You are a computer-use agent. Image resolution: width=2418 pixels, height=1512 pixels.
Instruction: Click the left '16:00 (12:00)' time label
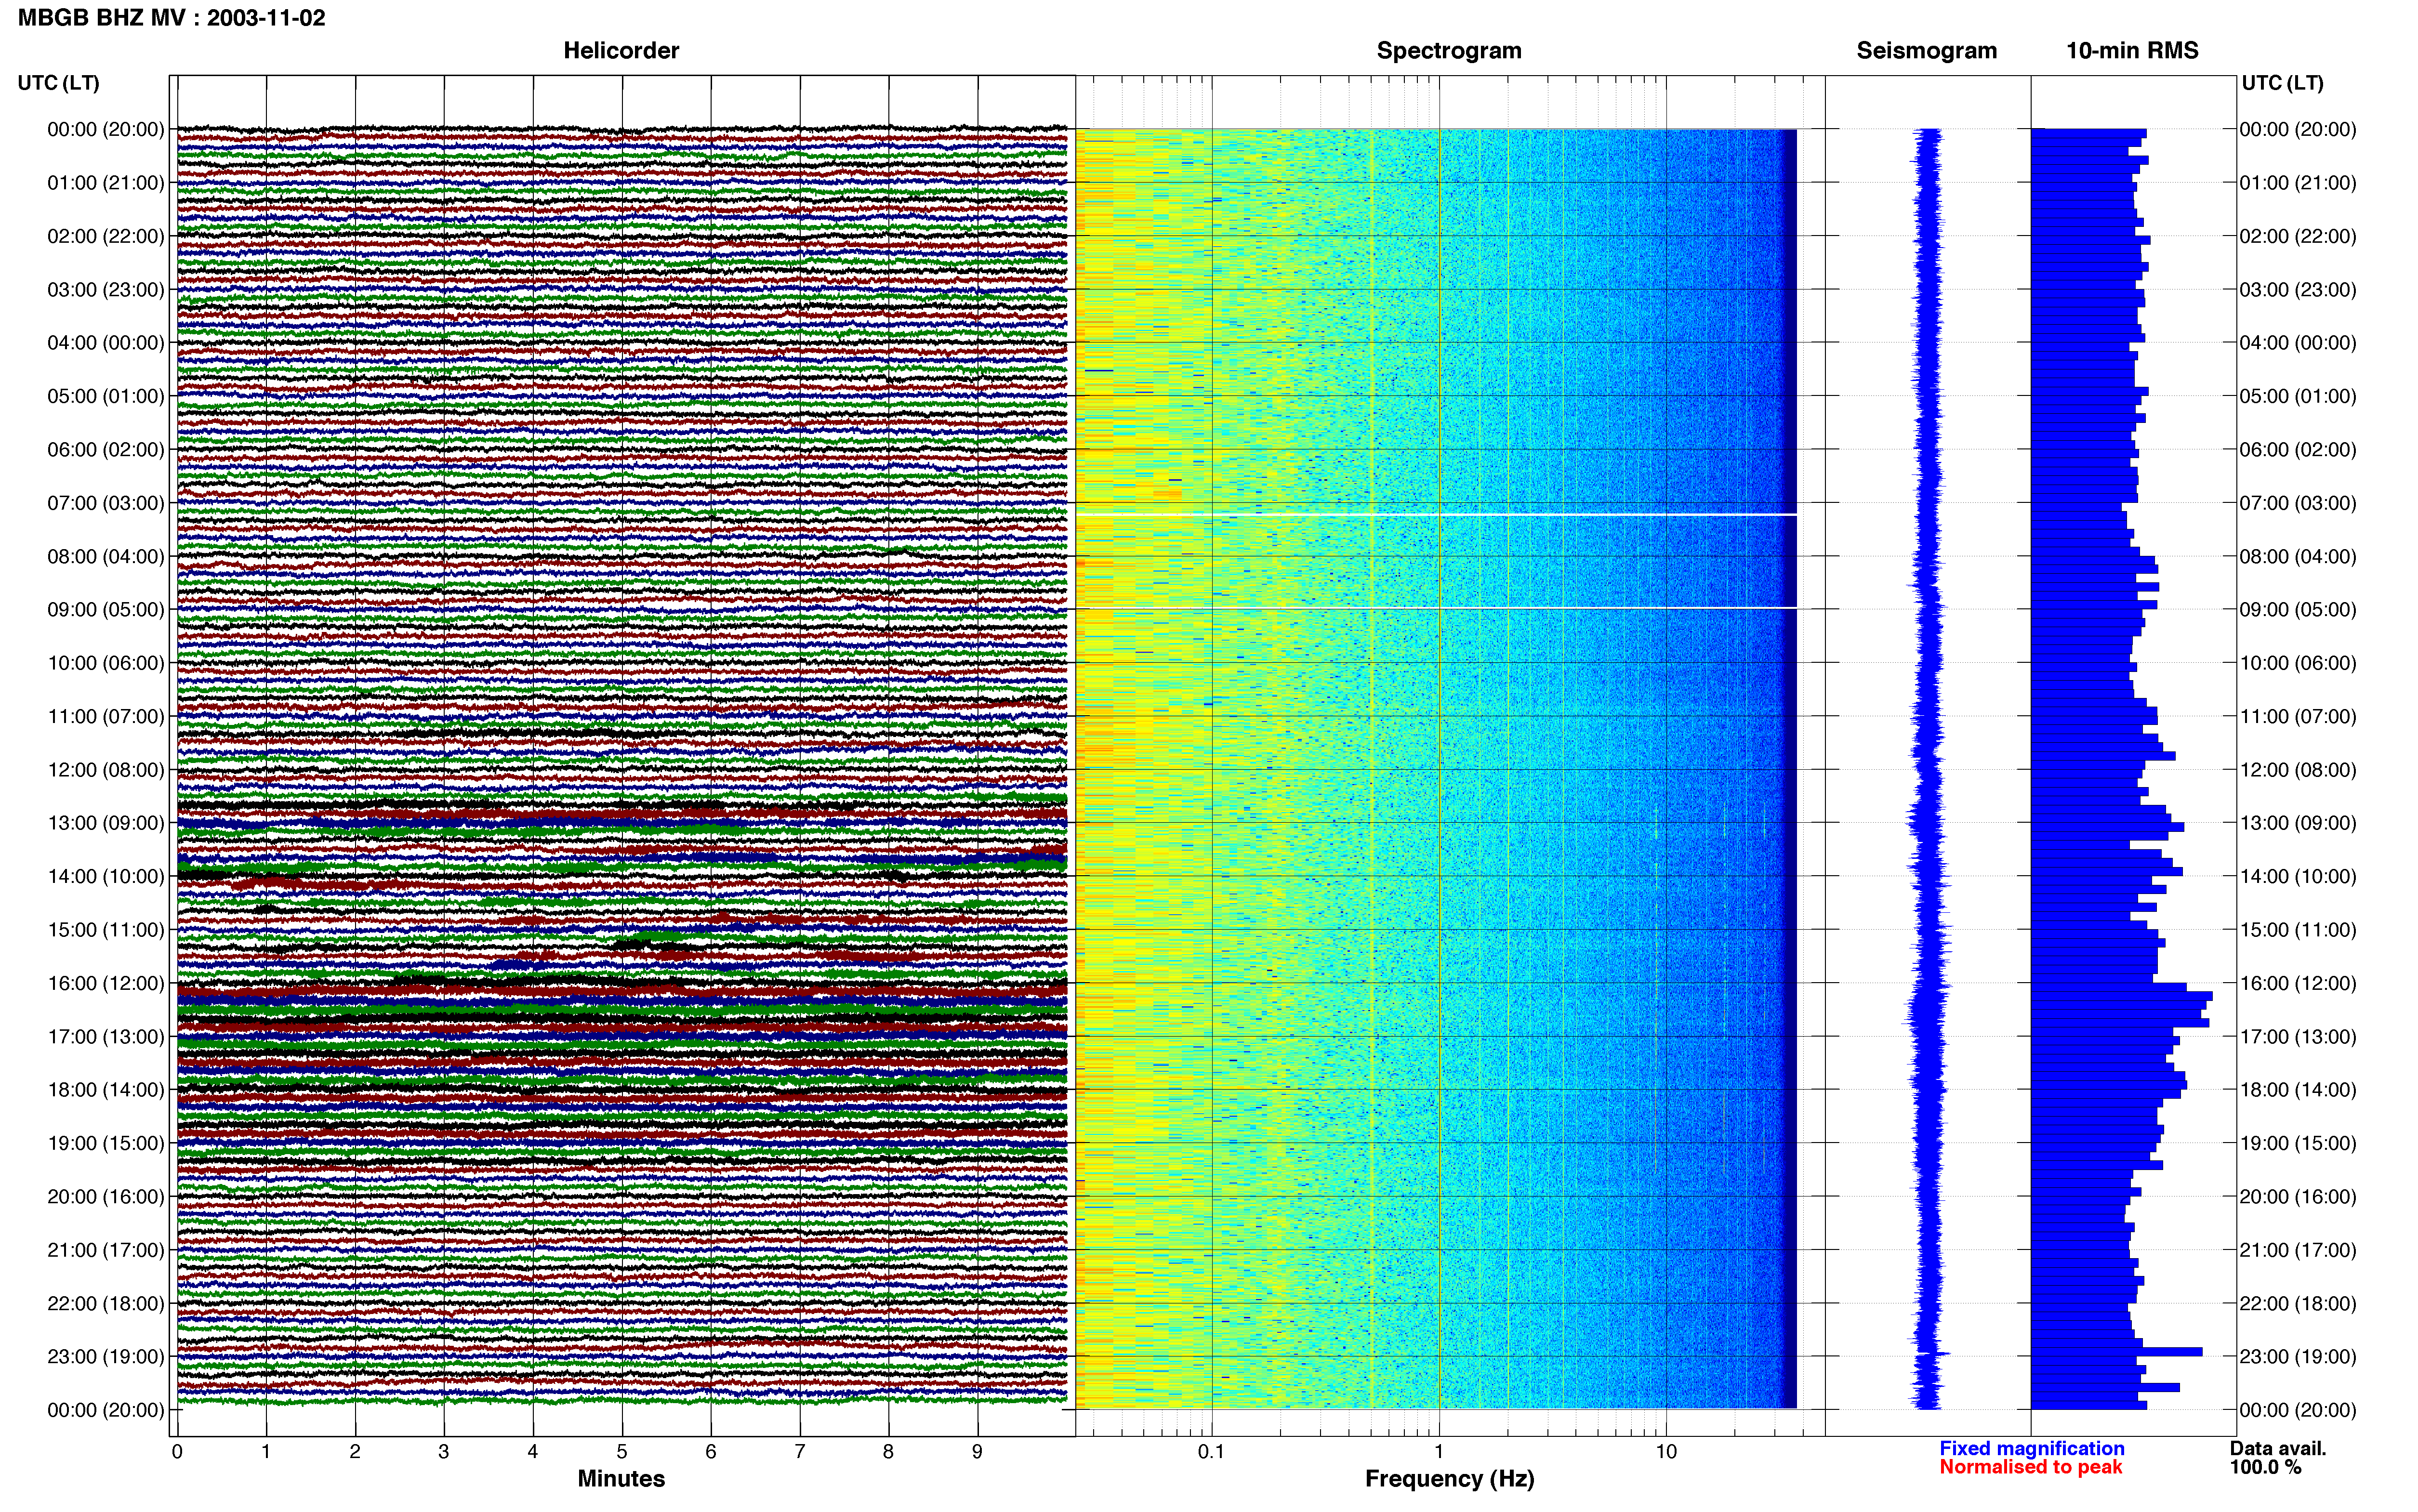106,983
